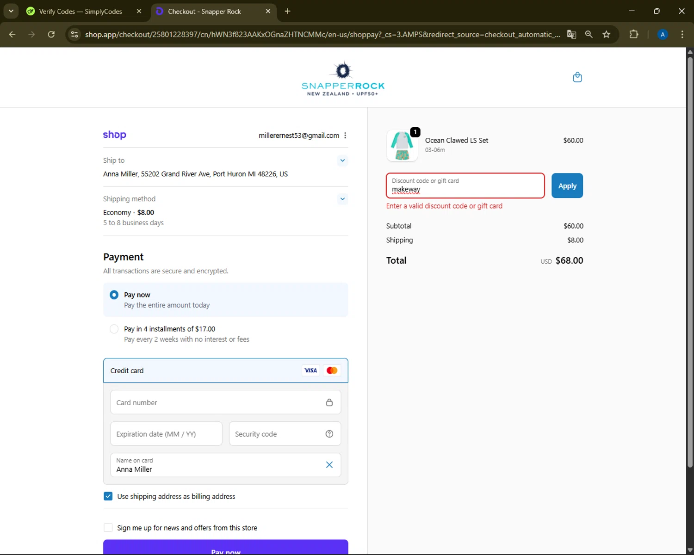Check Sign me up for news and offers
Viewport: 694px width, 555px height.
coord(108,528)
